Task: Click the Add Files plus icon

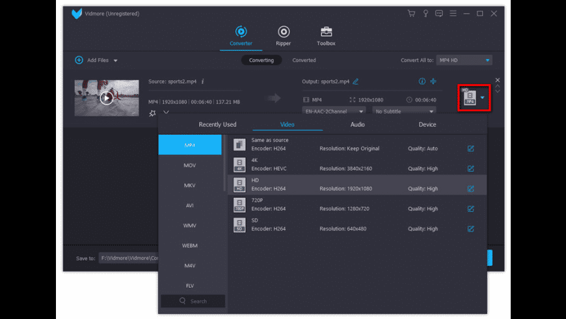Action: (x=79, y=60)
